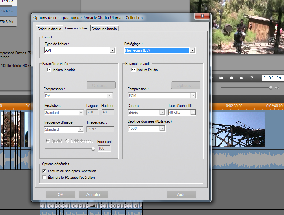Click the audio waveform track right of the dialog
The height and width of the screenshot is (215, 284).
pos(248,160)
